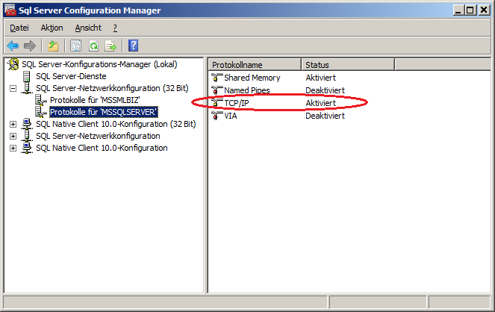The height and width of the screenshot is (312, 495).
Task: Click the icon beside Protokolle für 'MSSQLSERVER'
Action: pyautogui.click(x=41, y=112)
